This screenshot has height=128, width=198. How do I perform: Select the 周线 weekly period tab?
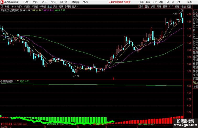[55, 7]
